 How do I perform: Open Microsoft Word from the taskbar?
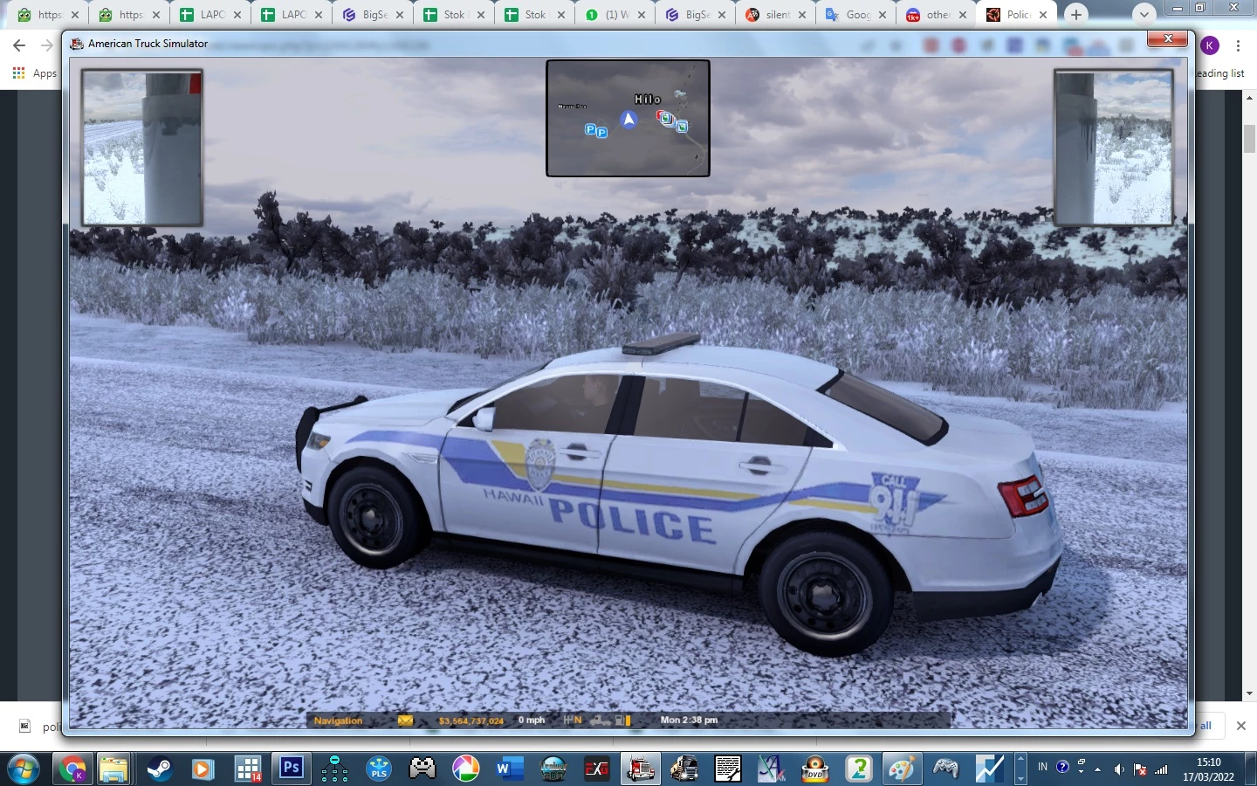(x=509, y=769)
